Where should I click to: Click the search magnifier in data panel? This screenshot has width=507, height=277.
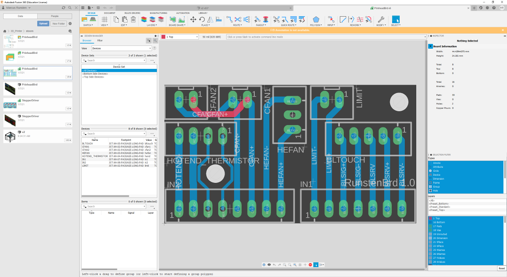click(70, 8)
